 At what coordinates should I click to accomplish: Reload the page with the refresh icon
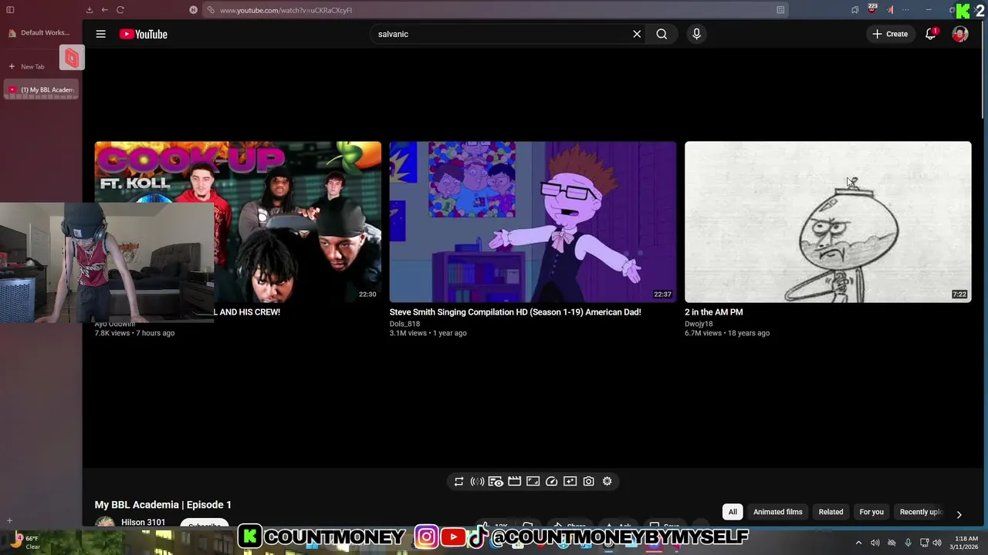120,10
